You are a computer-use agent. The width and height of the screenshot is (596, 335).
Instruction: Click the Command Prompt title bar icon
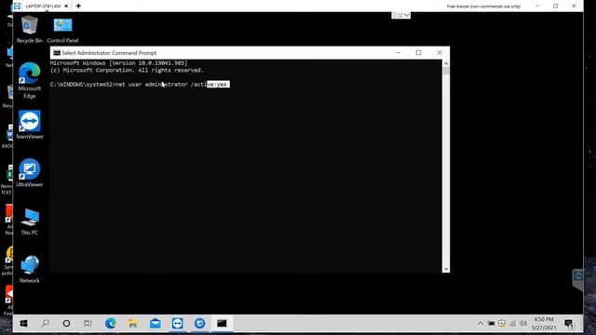point(57,53)
